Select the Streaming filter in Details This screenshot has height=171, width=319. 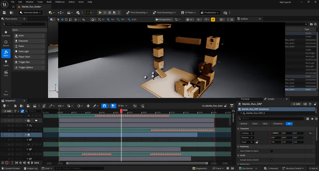coord(278,124)
